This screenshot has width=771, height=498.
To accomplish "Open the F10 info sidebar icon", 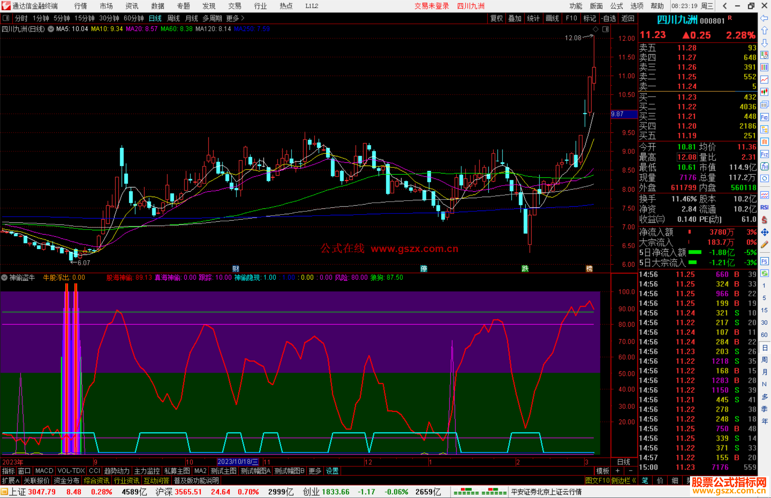I will click(764, 117).
